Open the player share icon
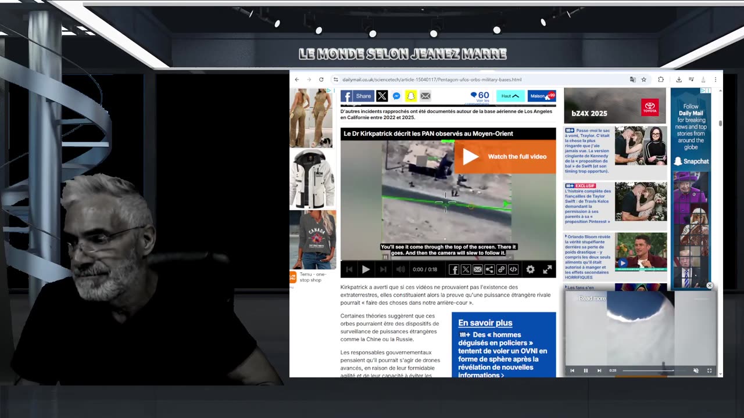 (x=489, y=269)
